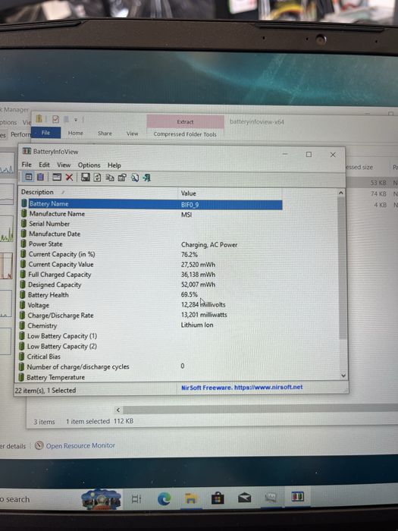Image resolution: width=398 pixels, height=531 pixels.
Task: Click the BatteryInfoView title bar app icon
Action: coord(27,151)
